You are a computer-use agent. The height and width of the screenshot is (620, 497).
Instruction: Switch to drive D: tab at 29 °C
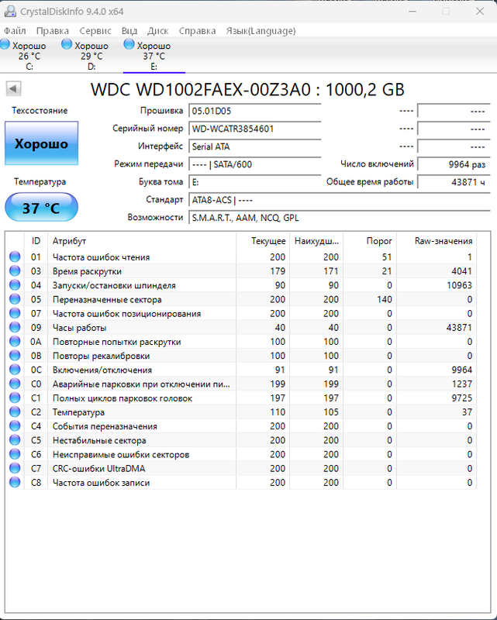(91, 55)
